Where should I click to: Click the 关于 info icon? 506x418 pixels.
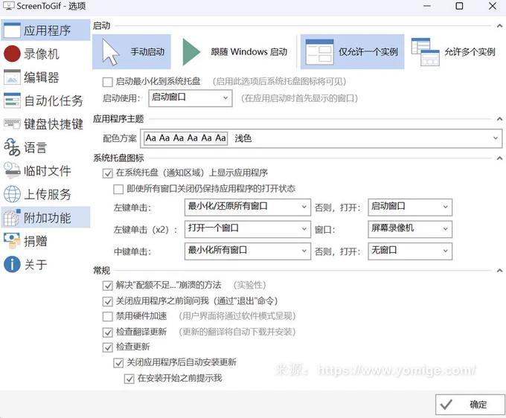[x=12, y=264]
